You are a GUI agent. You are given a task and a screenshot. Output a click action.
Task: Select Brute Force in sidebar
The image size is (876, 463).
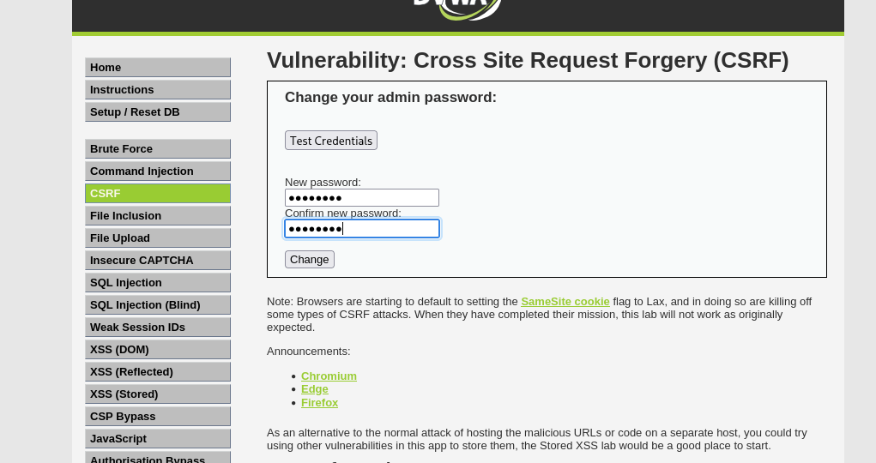(x=158, y=149)
